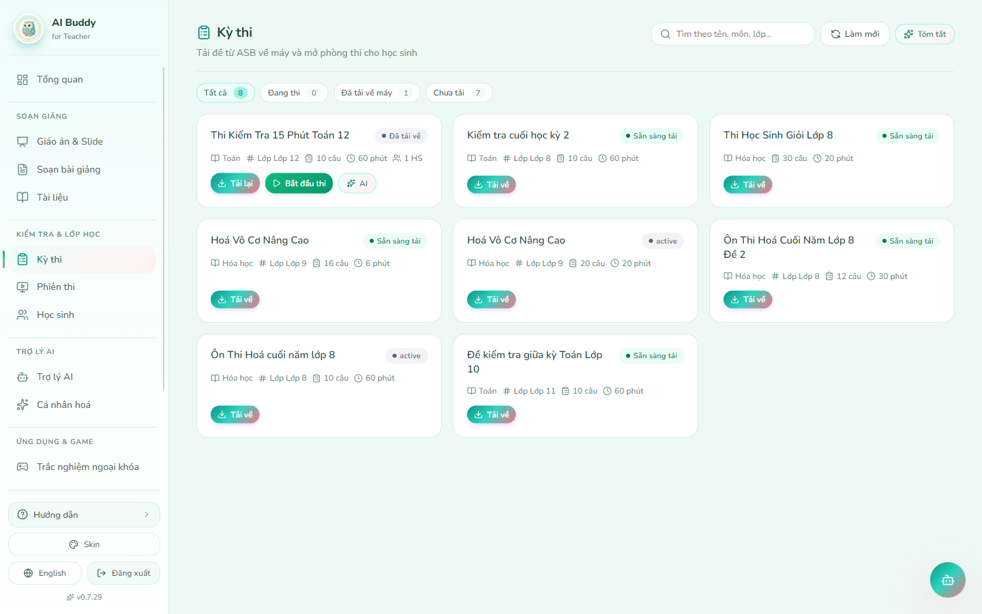Download Ôn Thi Hoá Cuối Năm Lớp 8 Đề 2
The width and height of the screenshot is (982, 614).
[748, 299]
